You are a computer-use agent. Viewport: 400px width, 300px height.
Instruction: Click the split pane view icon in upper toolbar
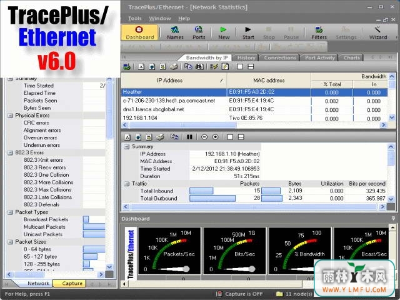[x=251, y=67]
